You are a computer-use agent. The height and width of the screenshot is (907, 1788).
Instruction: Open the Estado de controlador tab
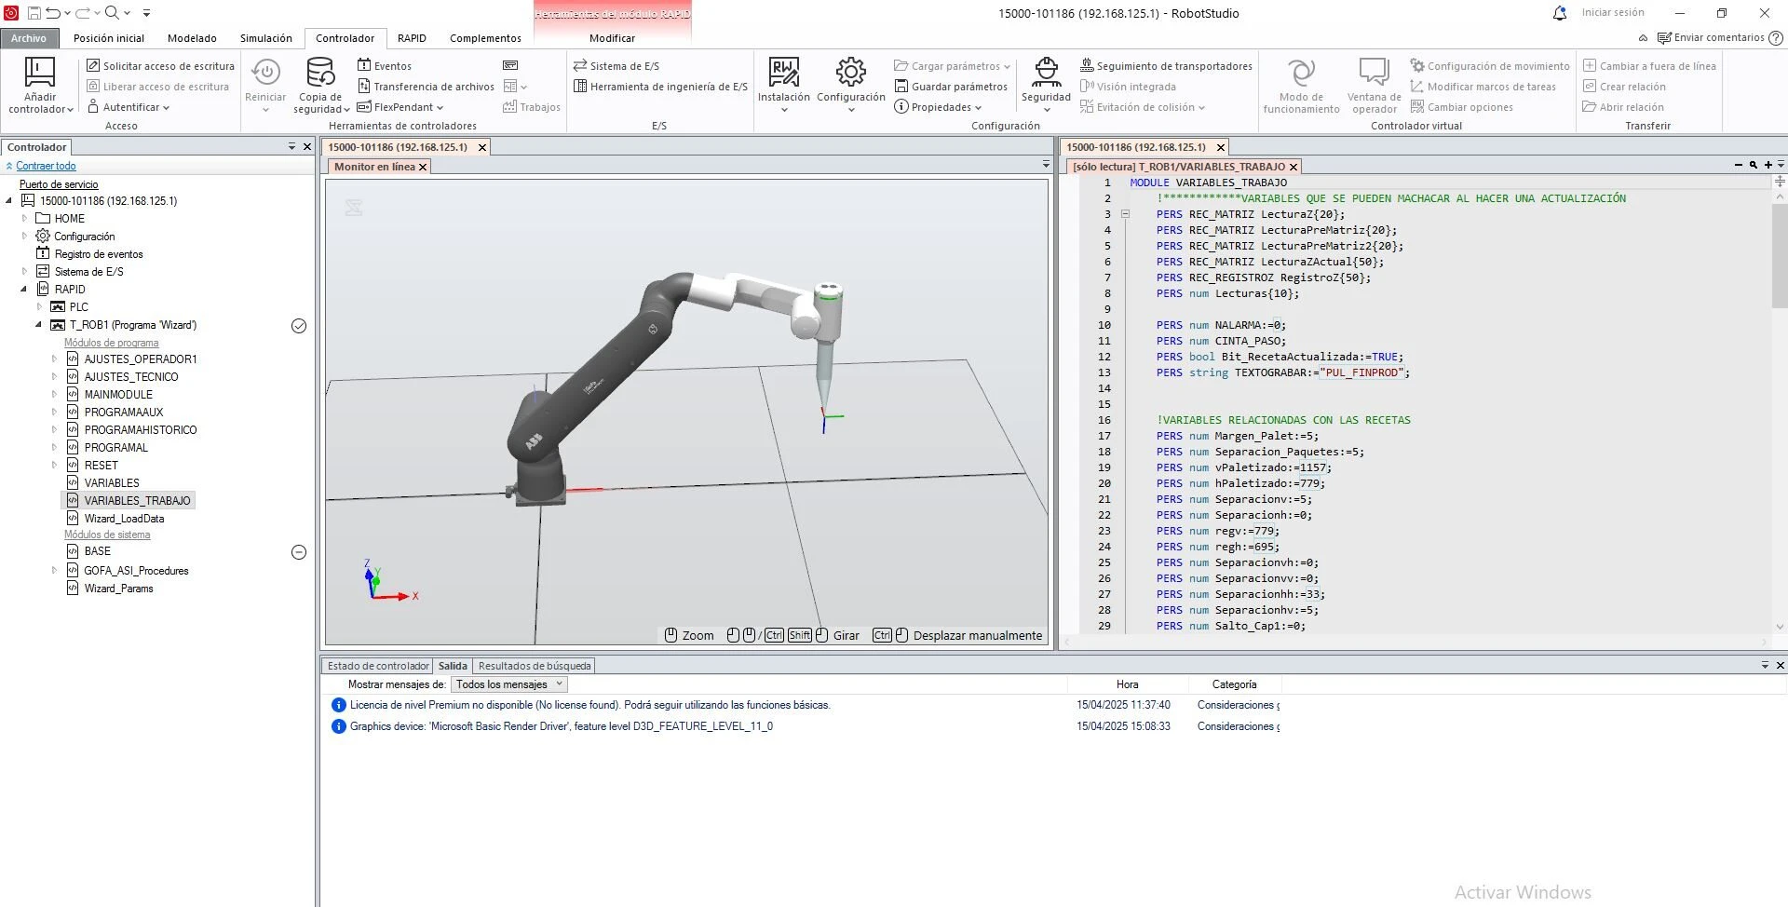[x=378, y=665]
